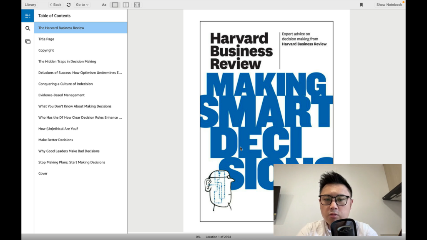Open the Aa font settings
The width and height of the screenshot is (427, 240).
point(104,5)
